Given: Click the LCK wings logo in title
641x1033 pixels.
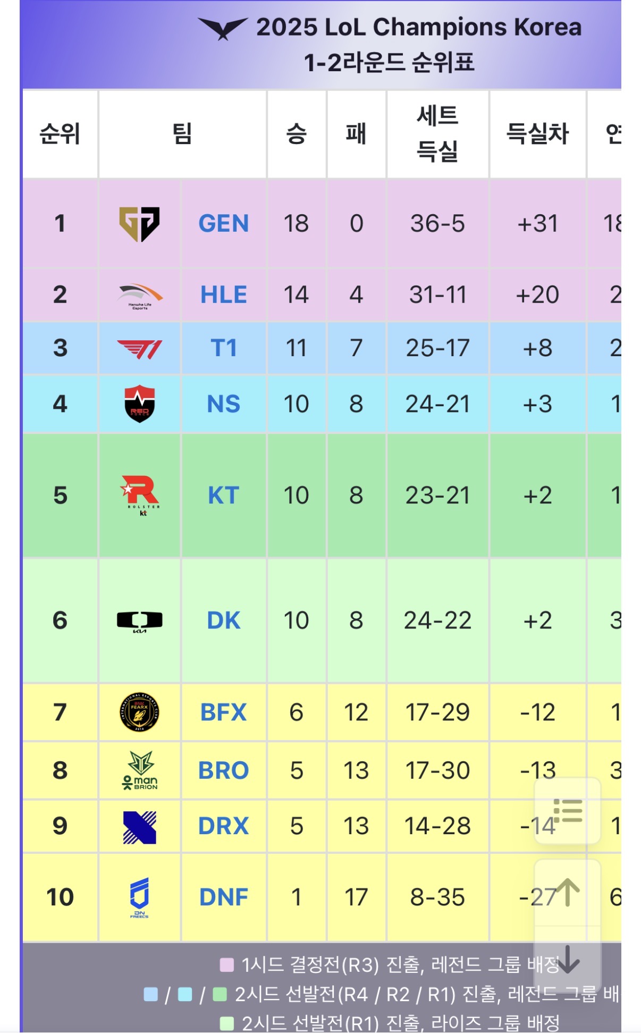Looking at the screenshot, I should pyautogui.click(x=223, y=28).
